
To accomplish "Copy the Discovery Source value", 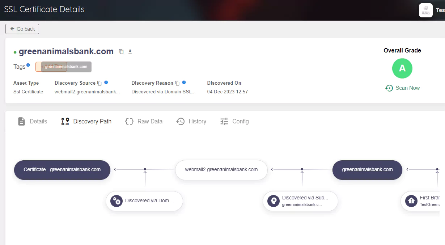I will tap(99, 83).
